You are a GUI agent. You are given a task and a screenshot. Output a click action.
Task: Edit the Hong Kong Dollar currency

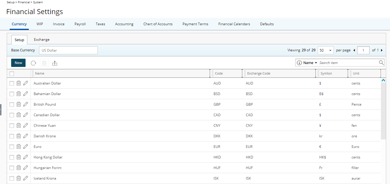[26, 157]
